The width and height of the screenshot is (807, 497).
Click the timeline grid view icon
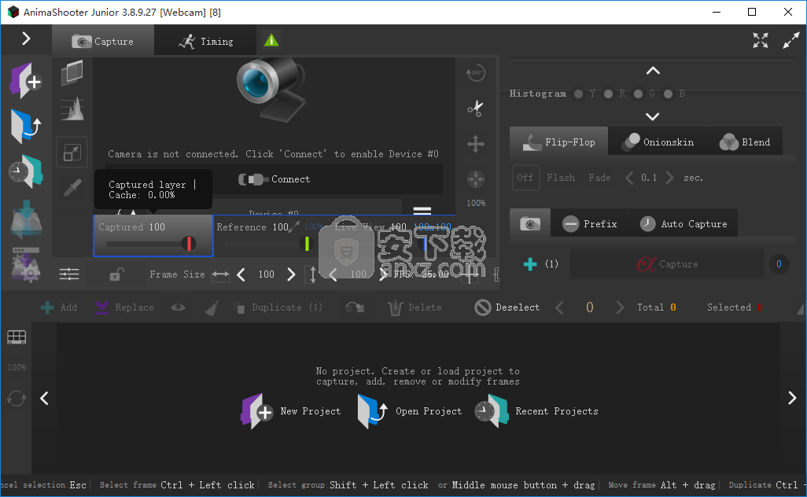click(x=17, y=337)
